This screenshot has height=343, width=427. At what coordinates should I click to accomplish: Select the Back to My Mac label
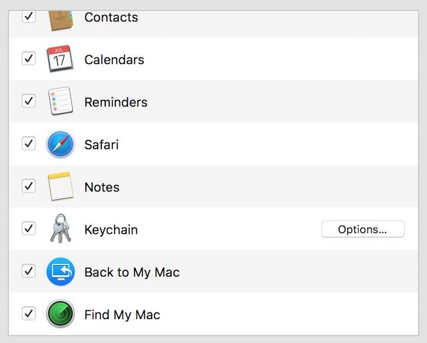point(131,272)
